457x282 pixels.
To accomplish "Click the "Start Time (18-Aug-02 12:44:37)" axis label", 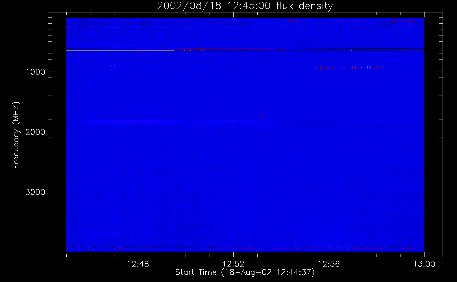I will [x=245, y=272].
